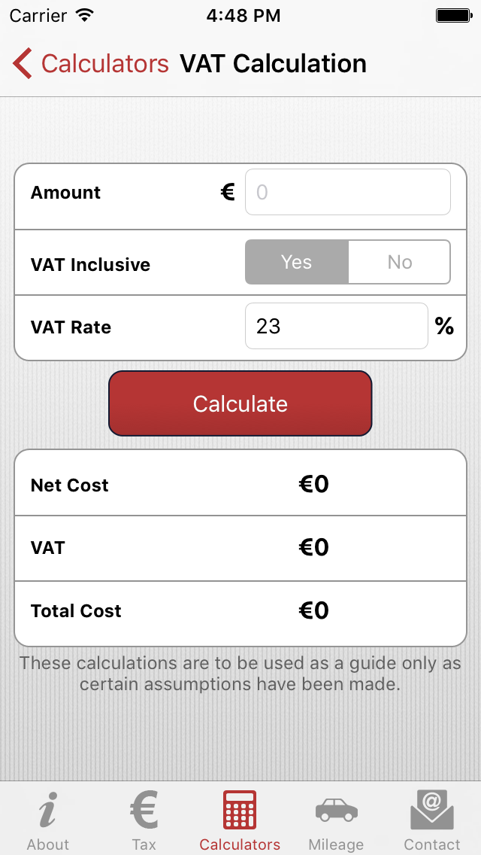Tap the Calculators calculator icon

pos(240,810)
